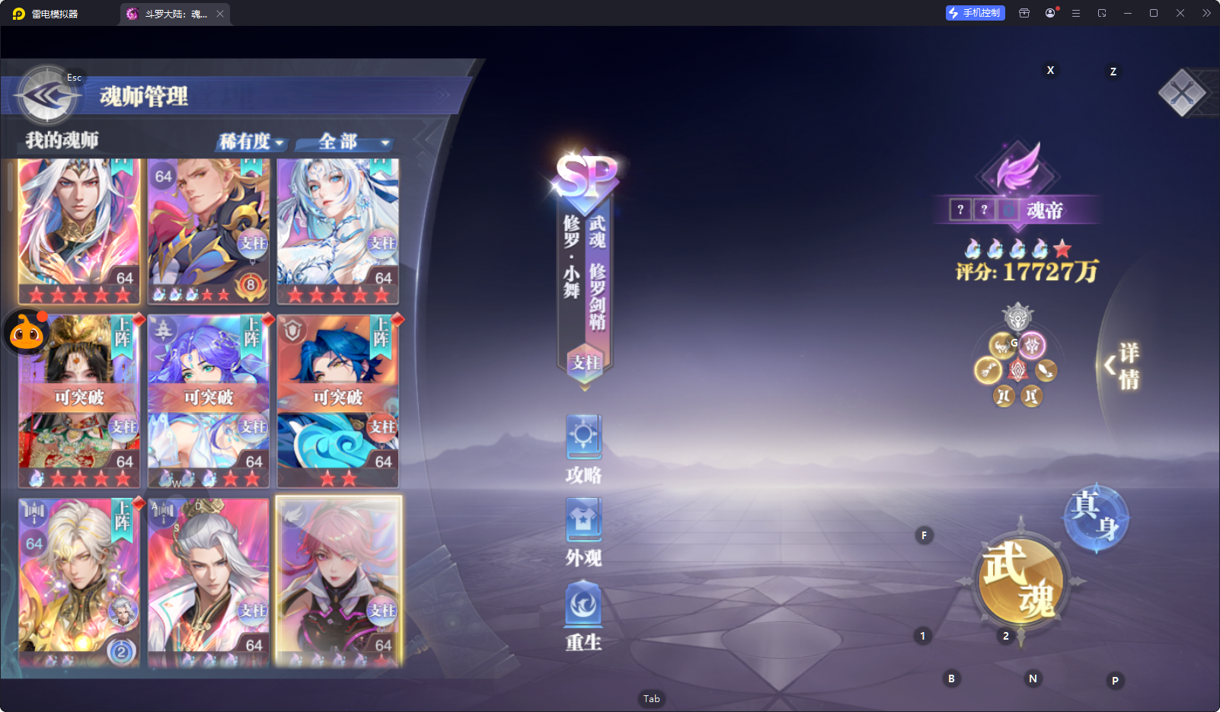Select the pink-haired highlighted soul master card
The width and height of the screenshot is (1220, 712).
click(339, 583)
